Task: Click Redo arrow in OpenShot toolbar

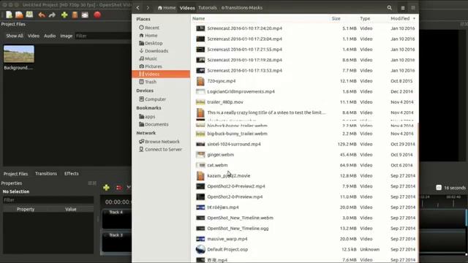Action: [52, 15]
